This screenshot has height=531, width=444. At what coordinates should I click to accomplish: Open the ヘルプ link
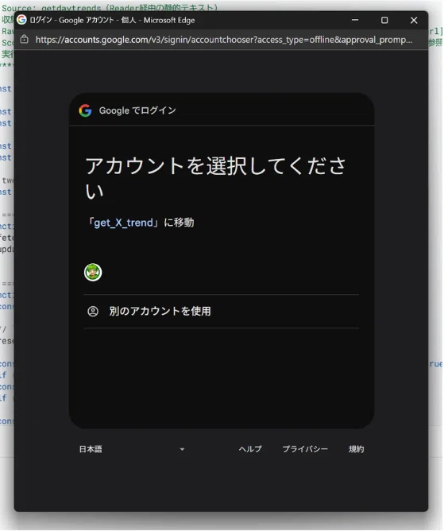250,449
